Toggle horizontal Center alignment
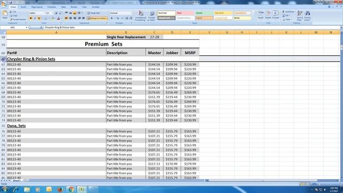 70,18
